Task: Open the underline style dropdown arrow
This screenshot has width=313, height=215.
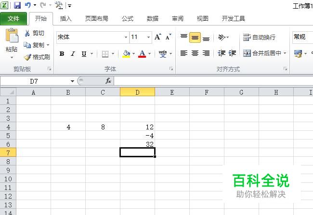Action: click(x=91, y=54)
